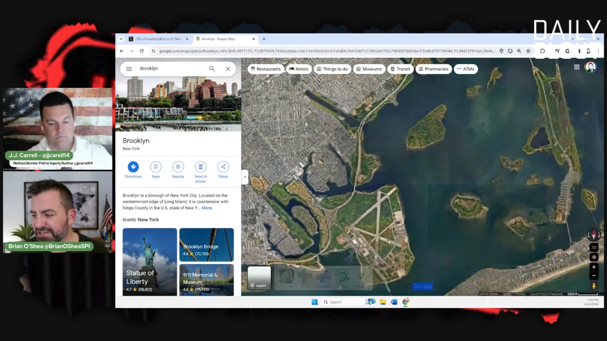Open the Google Maps hamburger menu
607x341 pixels.
click(129, 69)
